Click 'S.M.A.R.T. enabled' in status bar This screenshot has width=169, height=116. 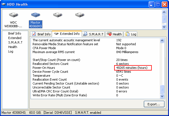[88, 113]
